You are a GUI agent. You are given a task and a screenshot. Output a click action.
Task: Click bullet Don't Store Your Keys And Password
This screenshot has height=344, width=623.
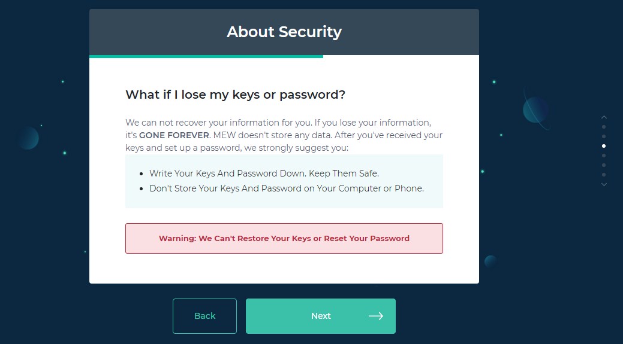pyautogui.click(x=287, y=188)
